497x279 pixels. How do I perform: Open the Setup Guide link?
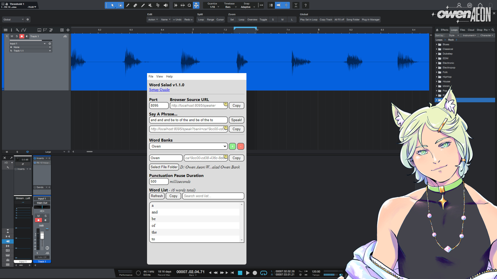[159, 90]
